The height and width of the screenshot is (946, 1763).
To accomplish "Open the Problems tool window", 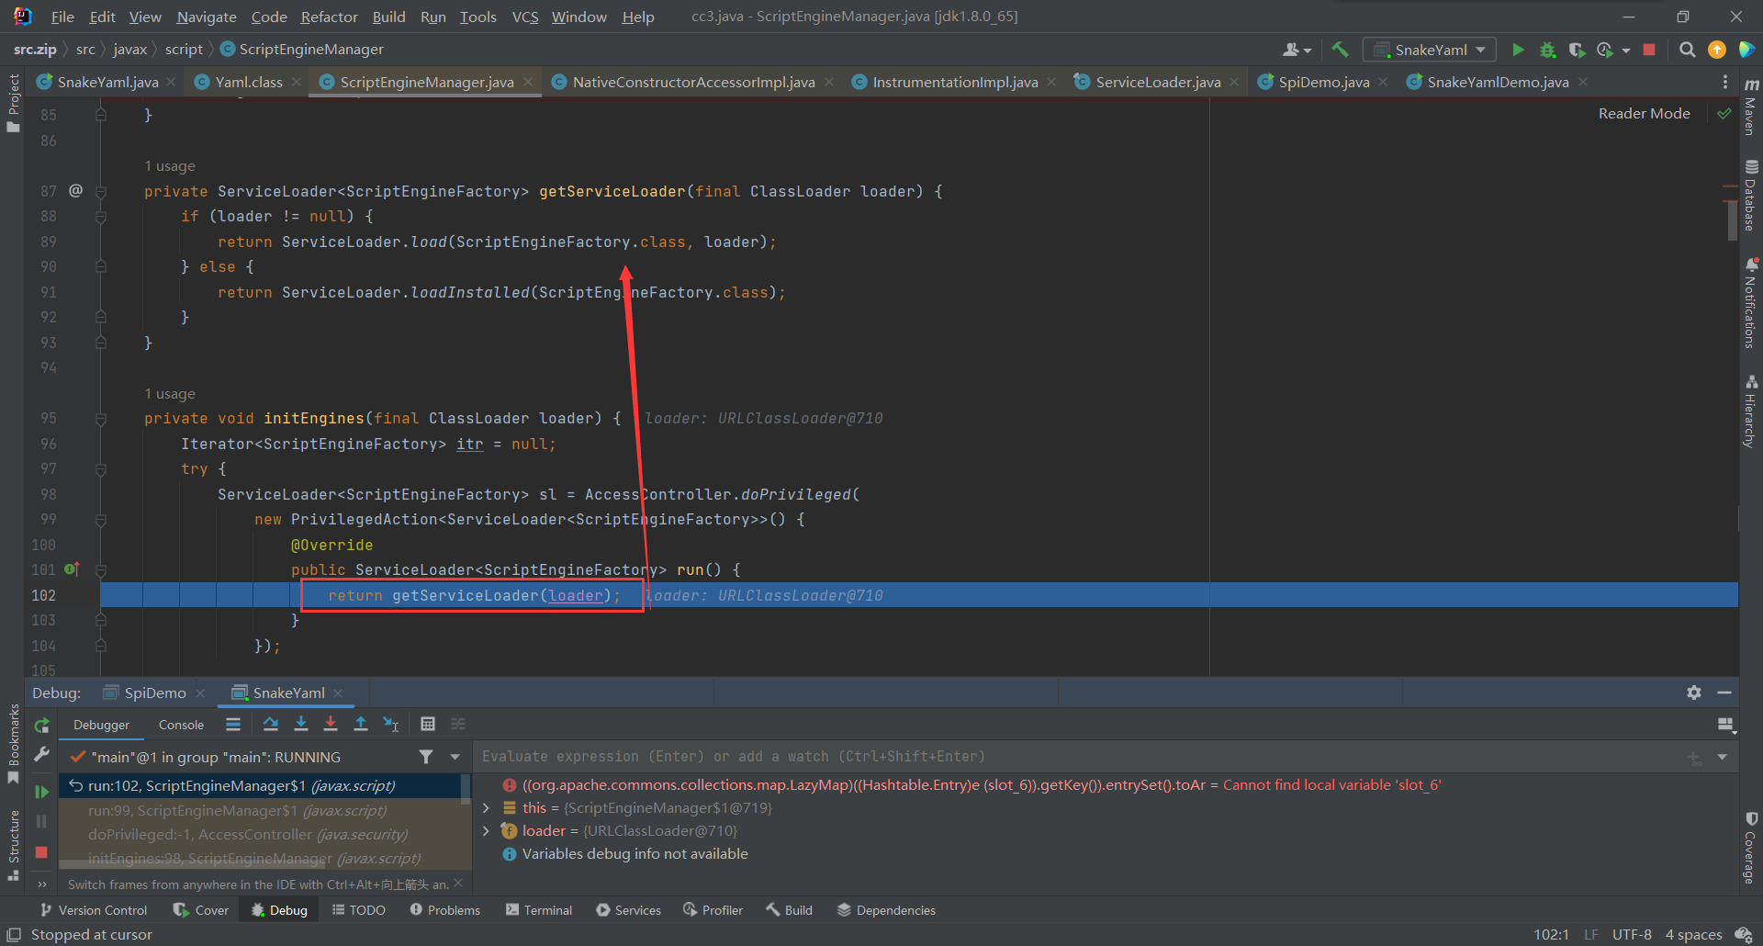I will [x=445, y=910].
